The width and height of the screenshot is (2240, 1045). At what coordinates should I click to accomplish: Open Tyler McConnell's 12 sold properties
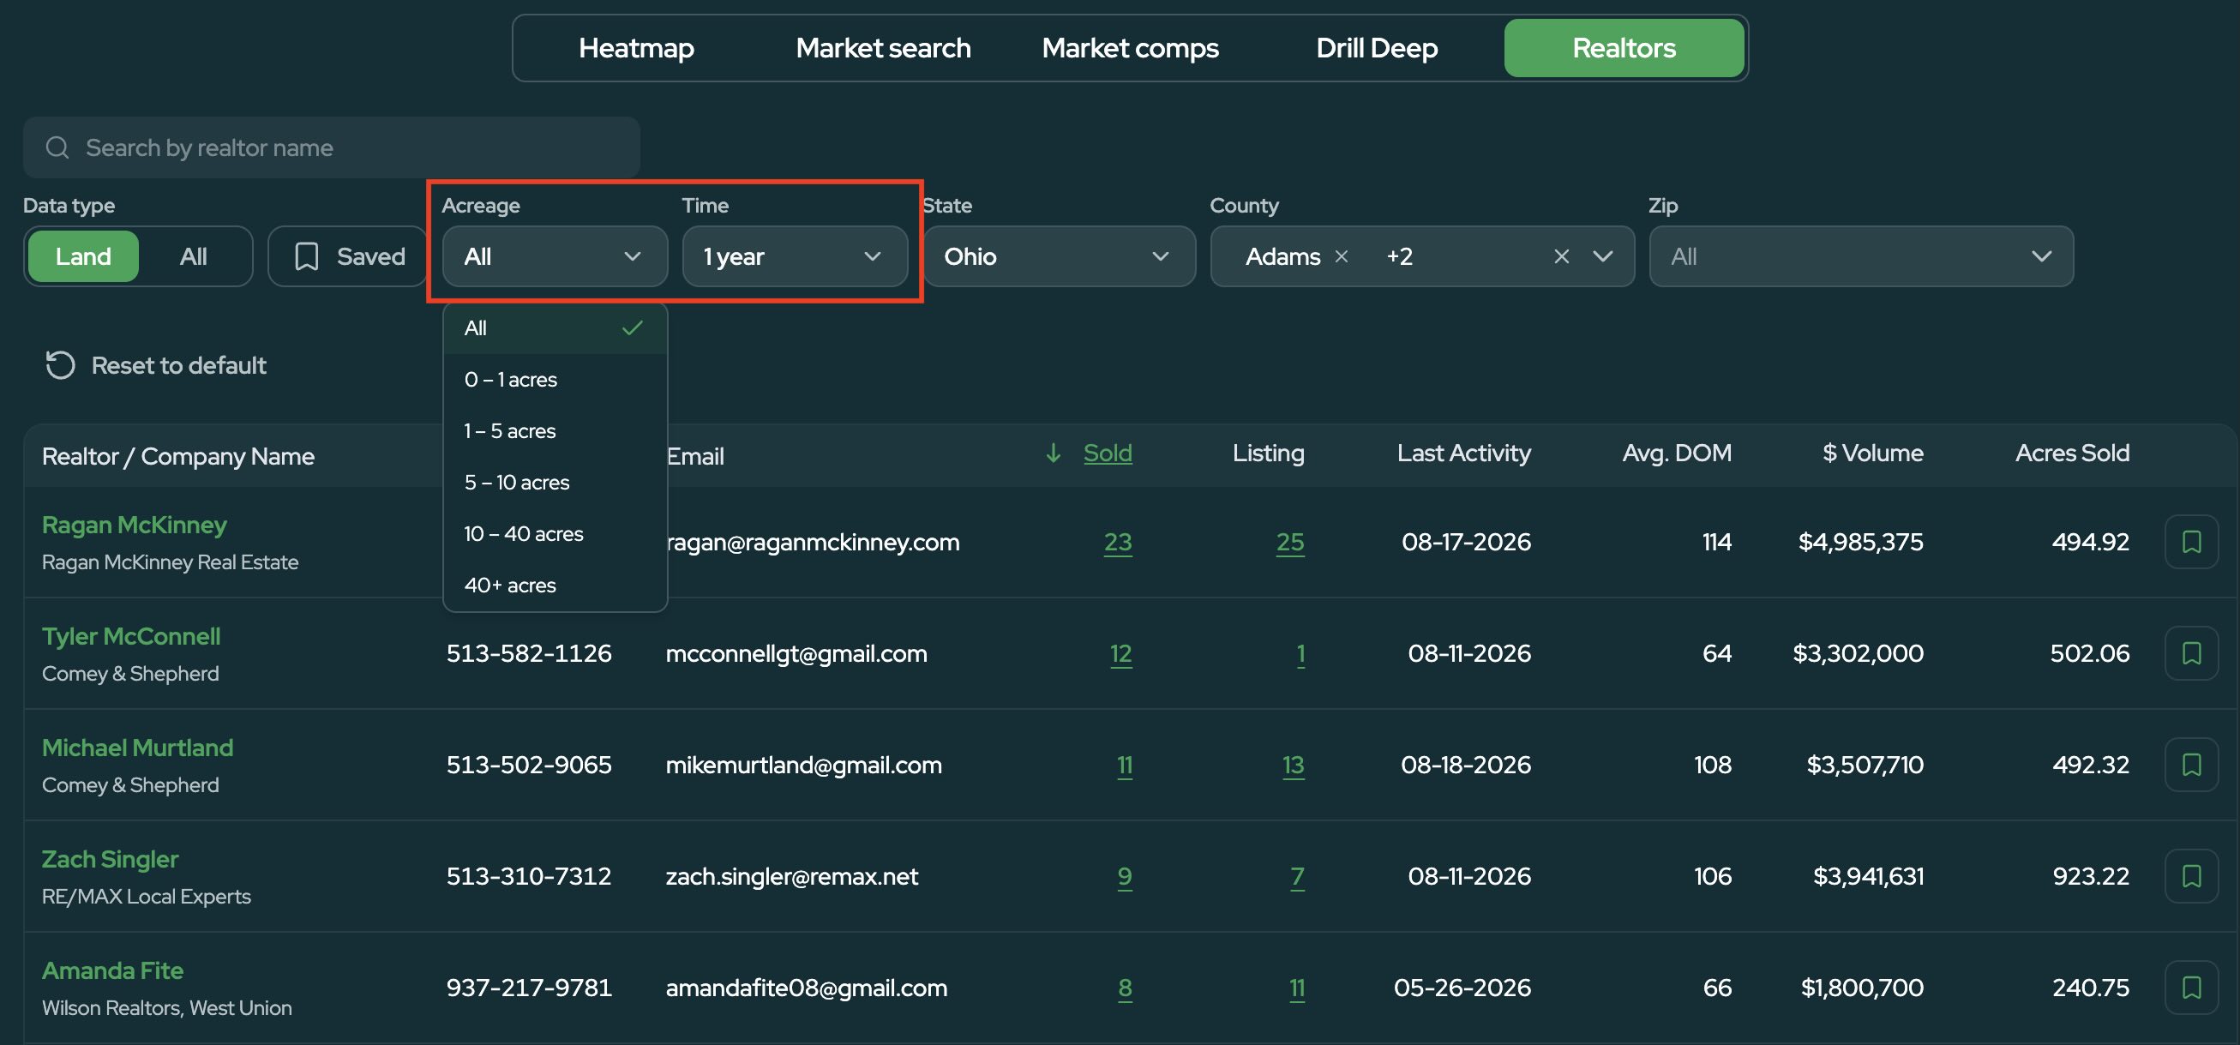coord(1121,653)
